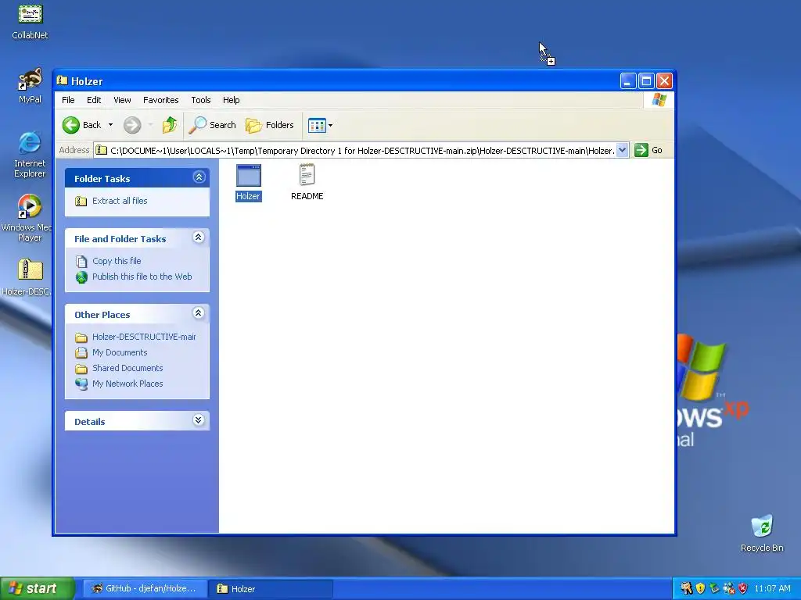Select the README text file
Image resolution: width=801 pixels, height=600 pixels.
coord(307,182)
